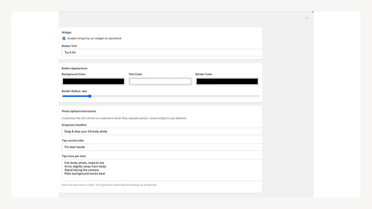The width and height of the screenshot is (372, 209).
Task: Click the 'Enable virtual try-on widget on storefront' label
Action: [94, 39]
